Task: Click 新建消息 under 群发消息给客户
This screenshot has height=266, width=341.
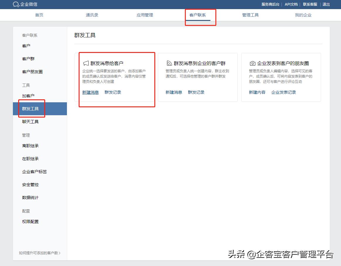Action: click(90, 92)
